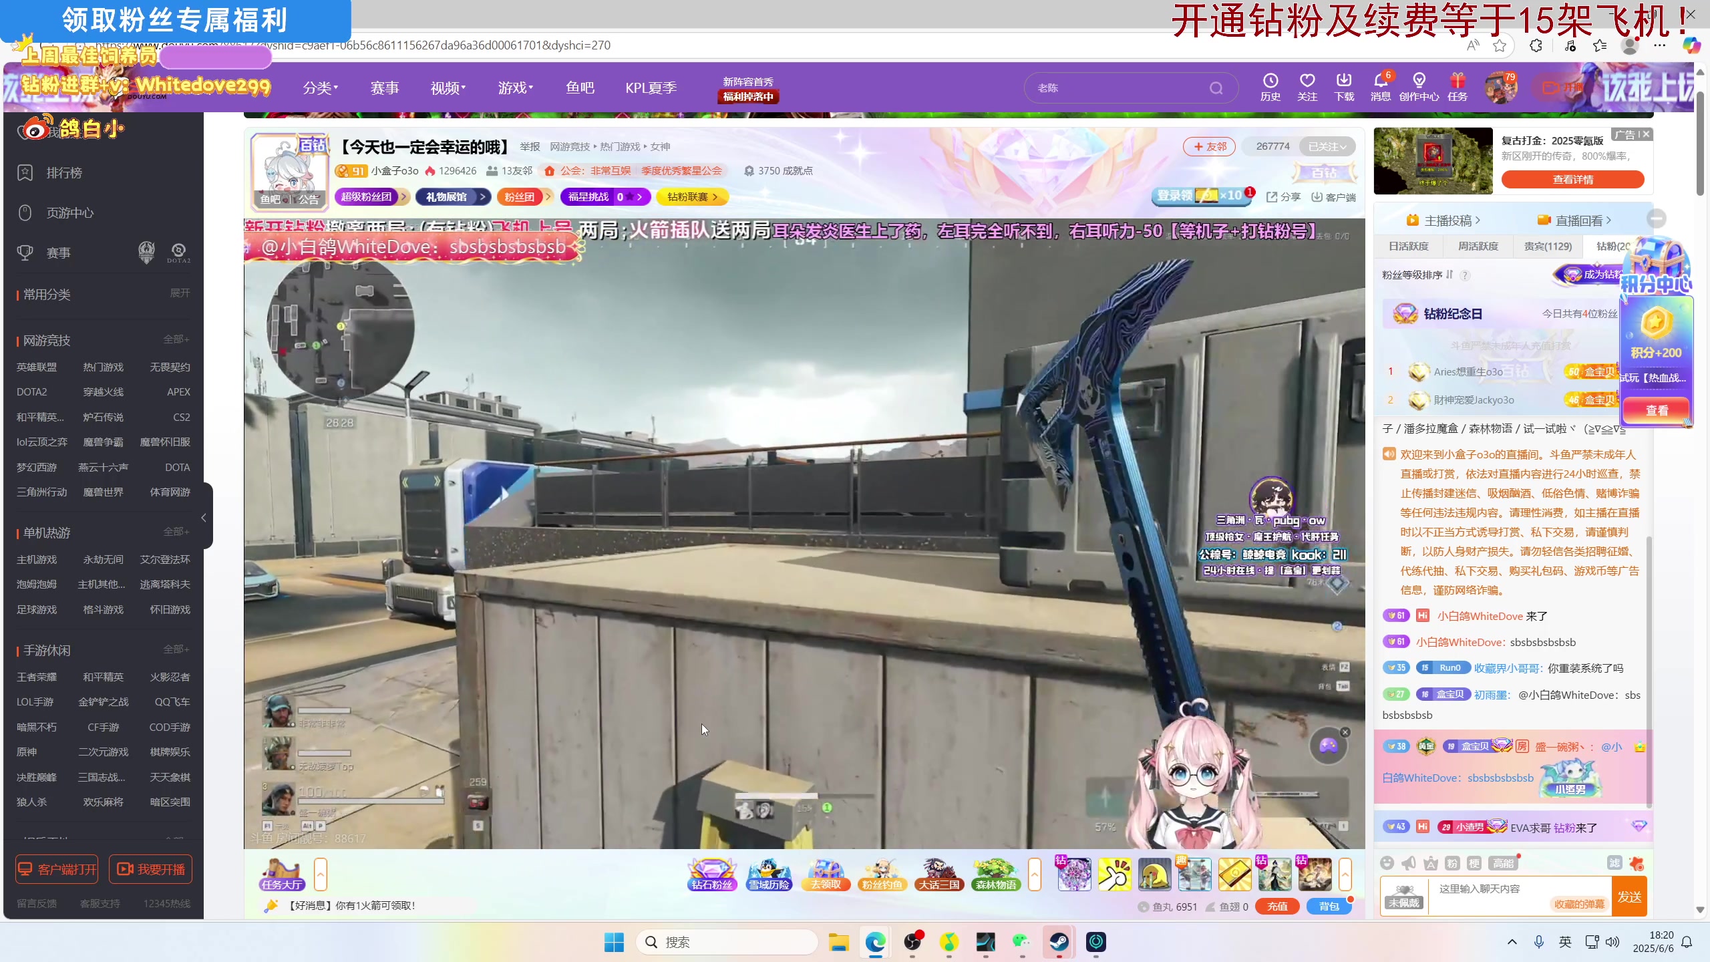Open 大话三国 game icon
Screen dimensions: 1710x962
[x=939, y=874]
